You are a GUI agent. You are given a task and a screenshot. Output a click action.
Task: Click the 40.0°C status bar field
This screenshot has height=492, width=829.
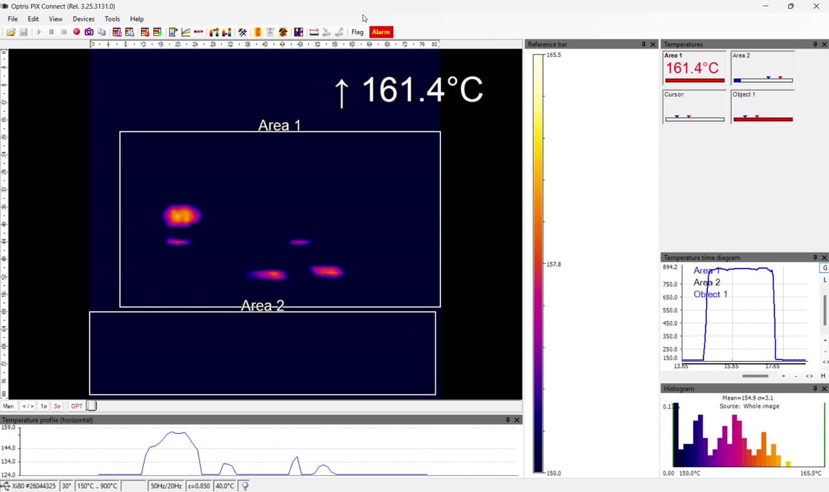coord(225,486)
